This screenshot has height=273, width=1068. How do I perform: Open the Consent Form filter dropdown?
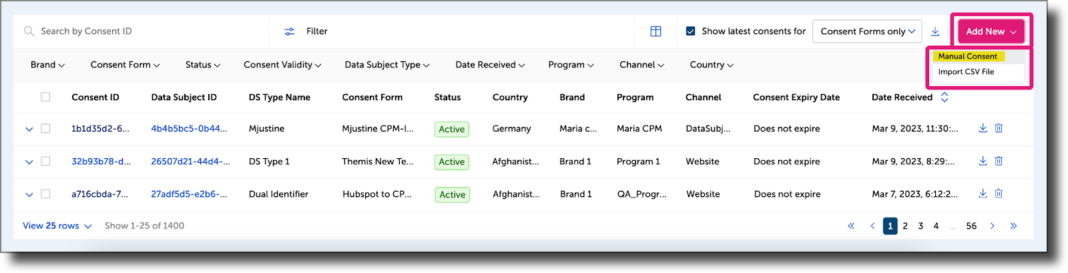point(125,65)
